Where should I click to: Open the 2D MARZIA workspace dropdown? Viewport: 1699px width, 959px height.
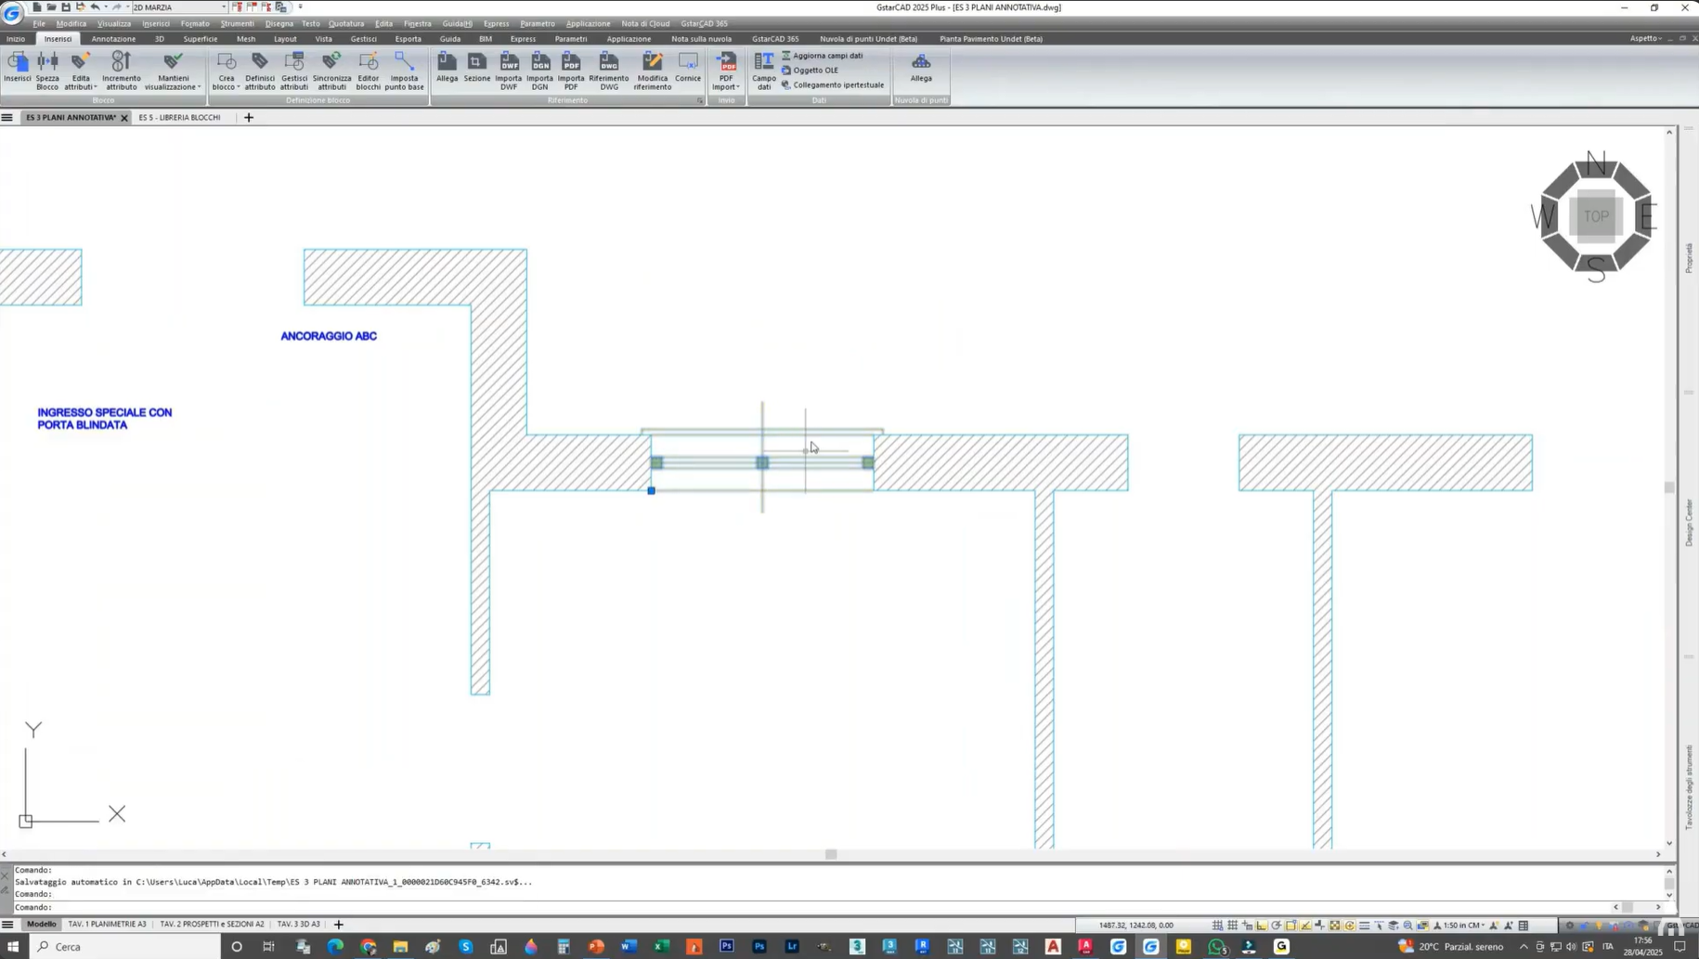(x=224, y=7)
